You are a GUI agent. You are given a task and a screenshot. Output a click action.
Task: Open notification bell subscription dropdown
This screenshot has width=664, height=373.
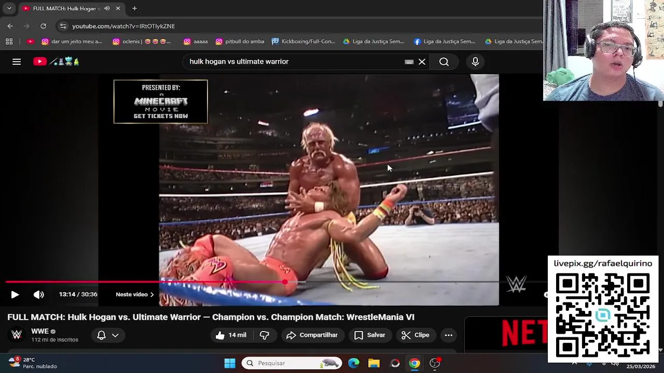[108, 335]
